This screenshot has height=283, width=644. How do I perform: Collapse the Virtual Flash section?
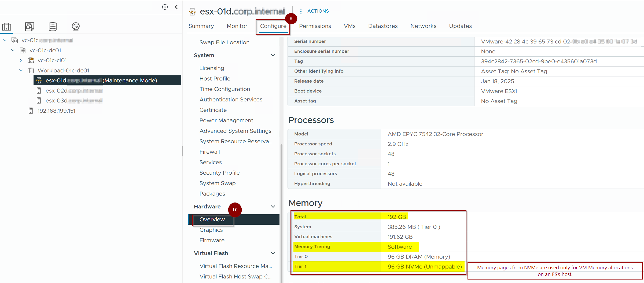point(273,253)
